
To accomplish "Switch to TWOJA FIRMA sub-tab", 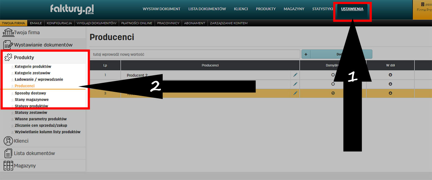I will point(13,23).
